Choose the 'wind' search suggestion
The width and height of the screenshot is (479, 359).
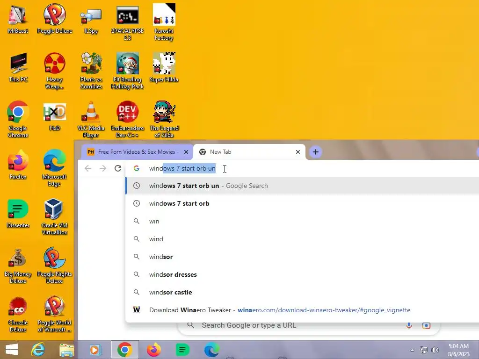[303, 239]
